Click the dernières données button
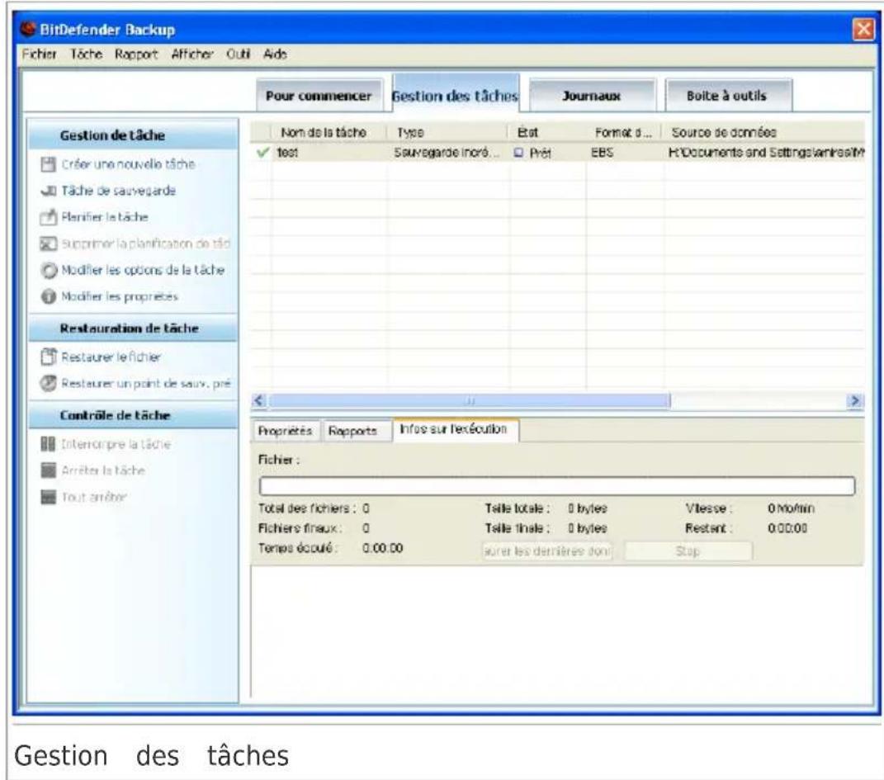The image size is (884, 780). [547, 551]
